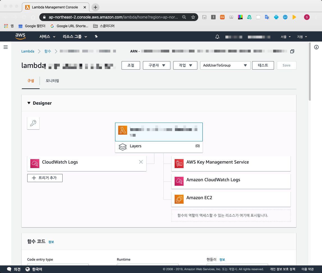Switch to the 모니터링 tab
Image resolution: width=322 pixels, height=273 pixels.
52,81
